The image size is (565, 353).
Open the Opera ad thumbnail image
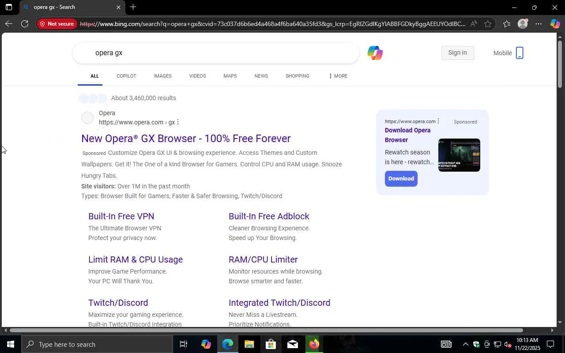click(x=459, y=155)
